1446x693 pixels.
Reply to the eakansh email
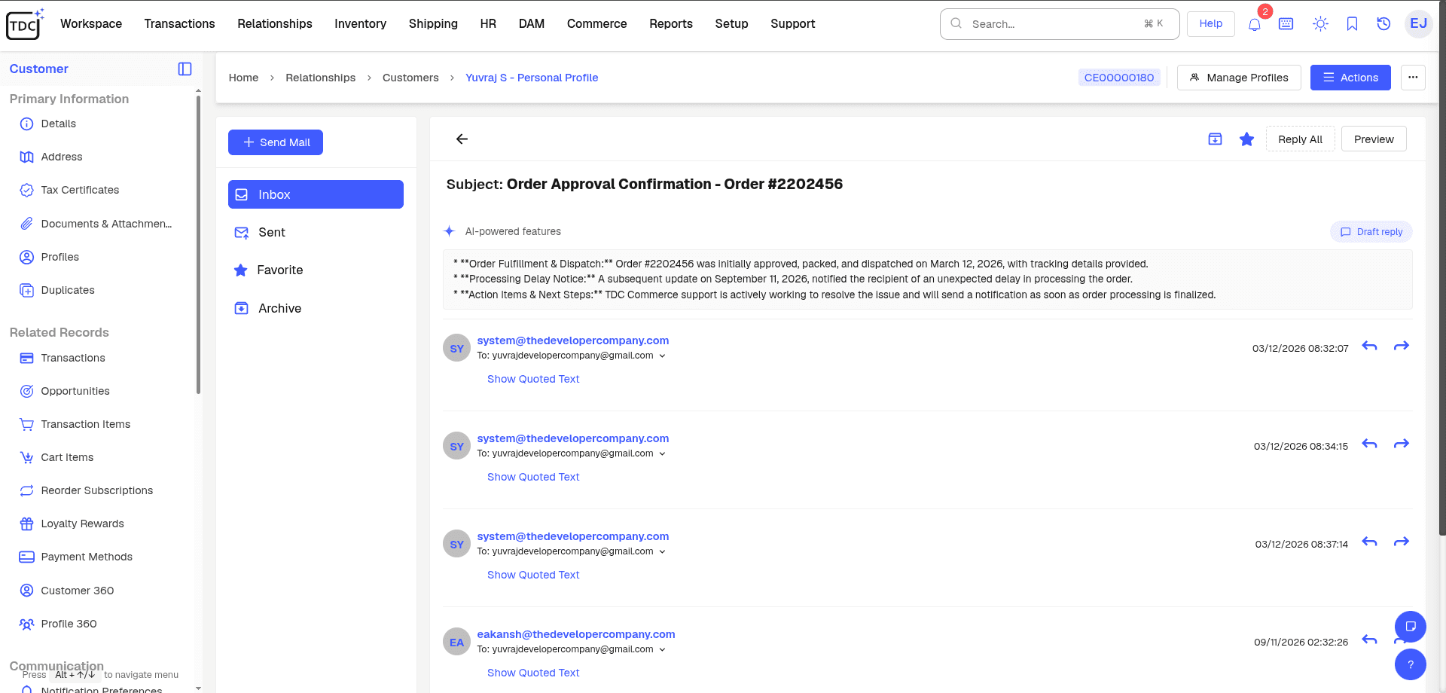[1369, 640]
